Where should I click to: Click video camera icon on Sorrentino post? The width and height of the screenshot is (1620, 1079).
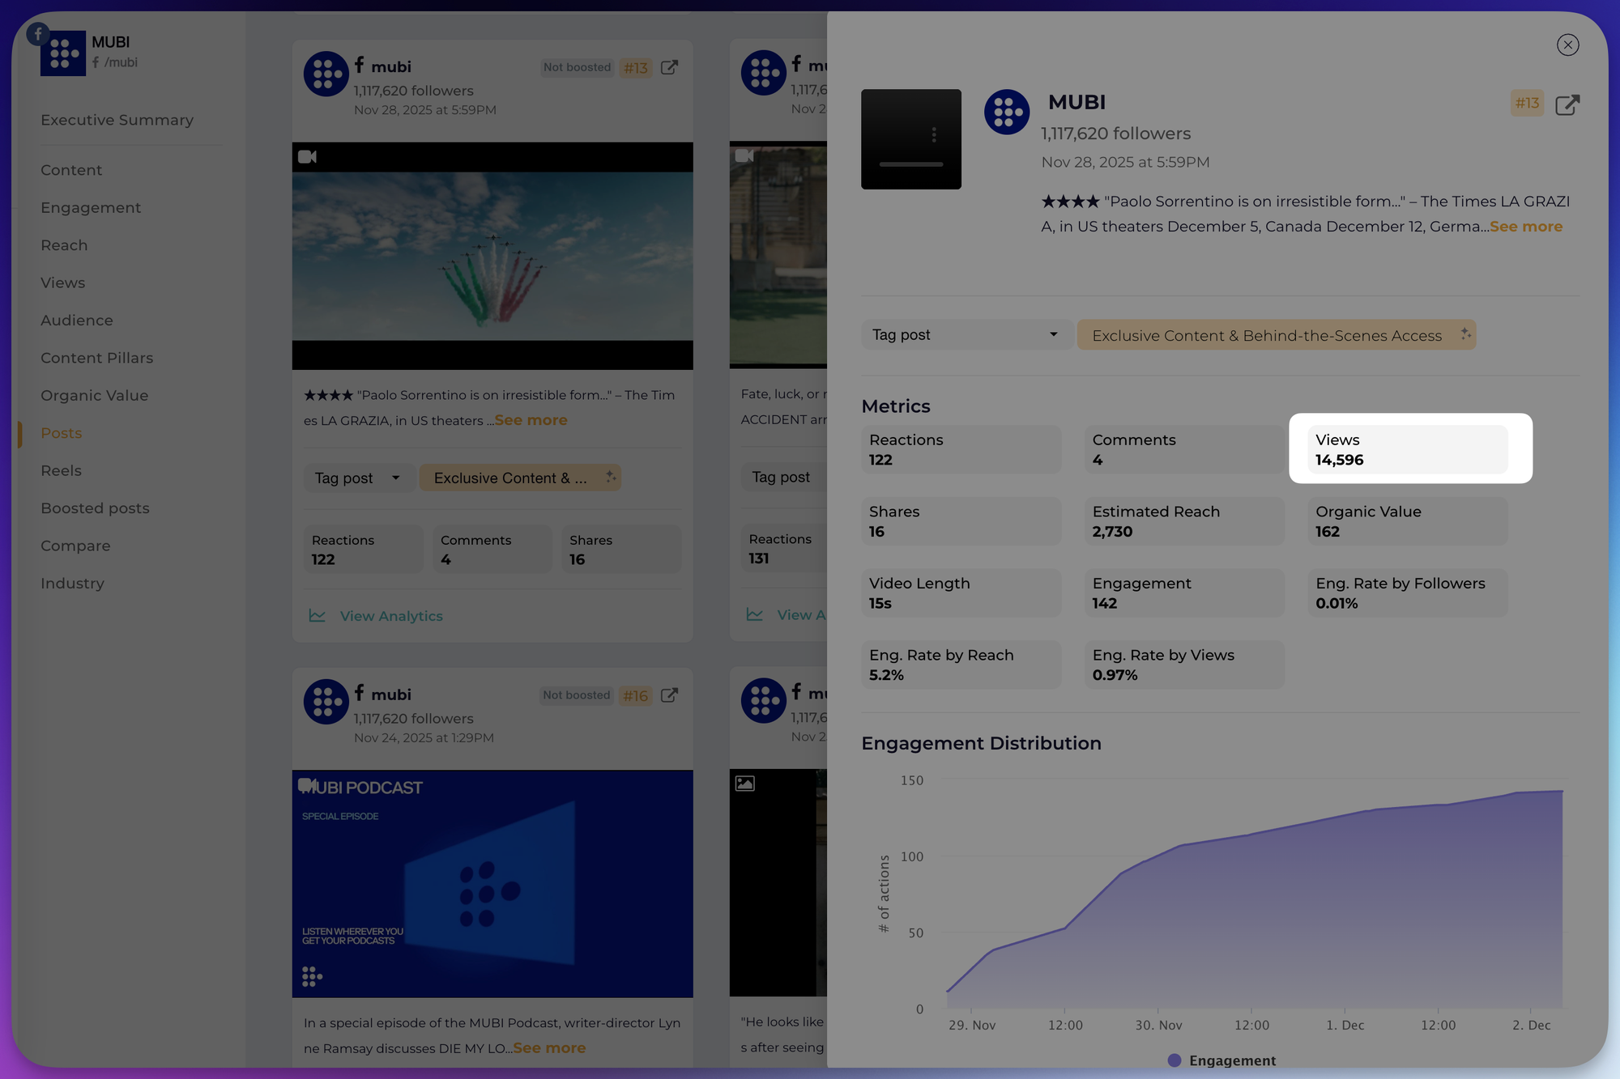307,157
